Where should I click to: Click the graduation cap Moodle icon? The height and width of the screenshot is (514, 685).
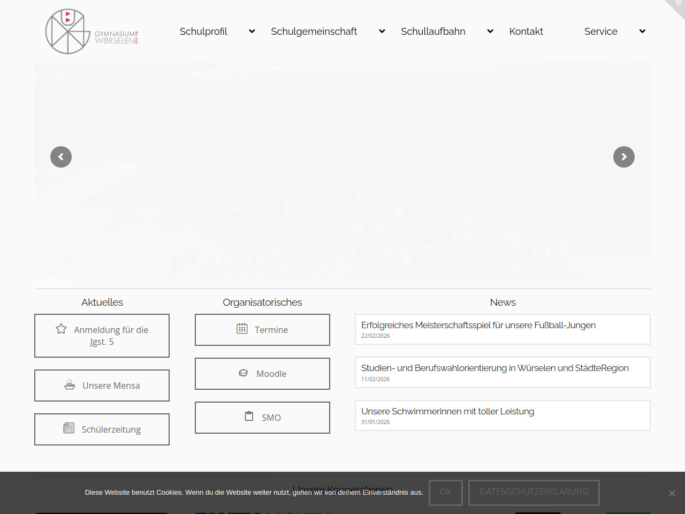point(243,373)
